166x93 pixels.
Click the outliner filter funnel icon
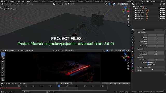coord(161,4)
